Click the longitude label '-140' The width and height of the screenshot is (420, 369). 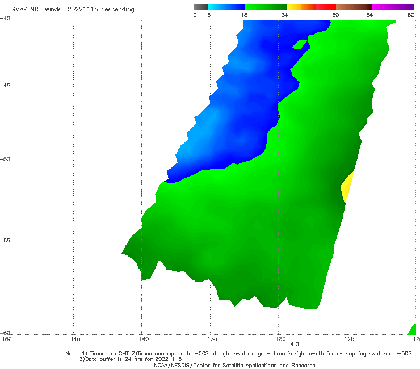click(x=141, y=339)
